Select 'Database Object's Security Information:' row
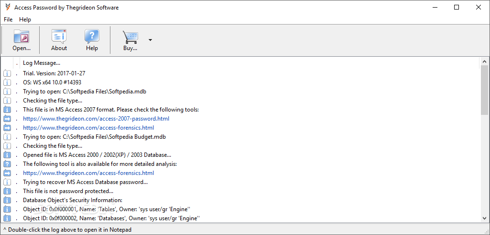This screenshot has height=235, width=490. click(240, 200)
